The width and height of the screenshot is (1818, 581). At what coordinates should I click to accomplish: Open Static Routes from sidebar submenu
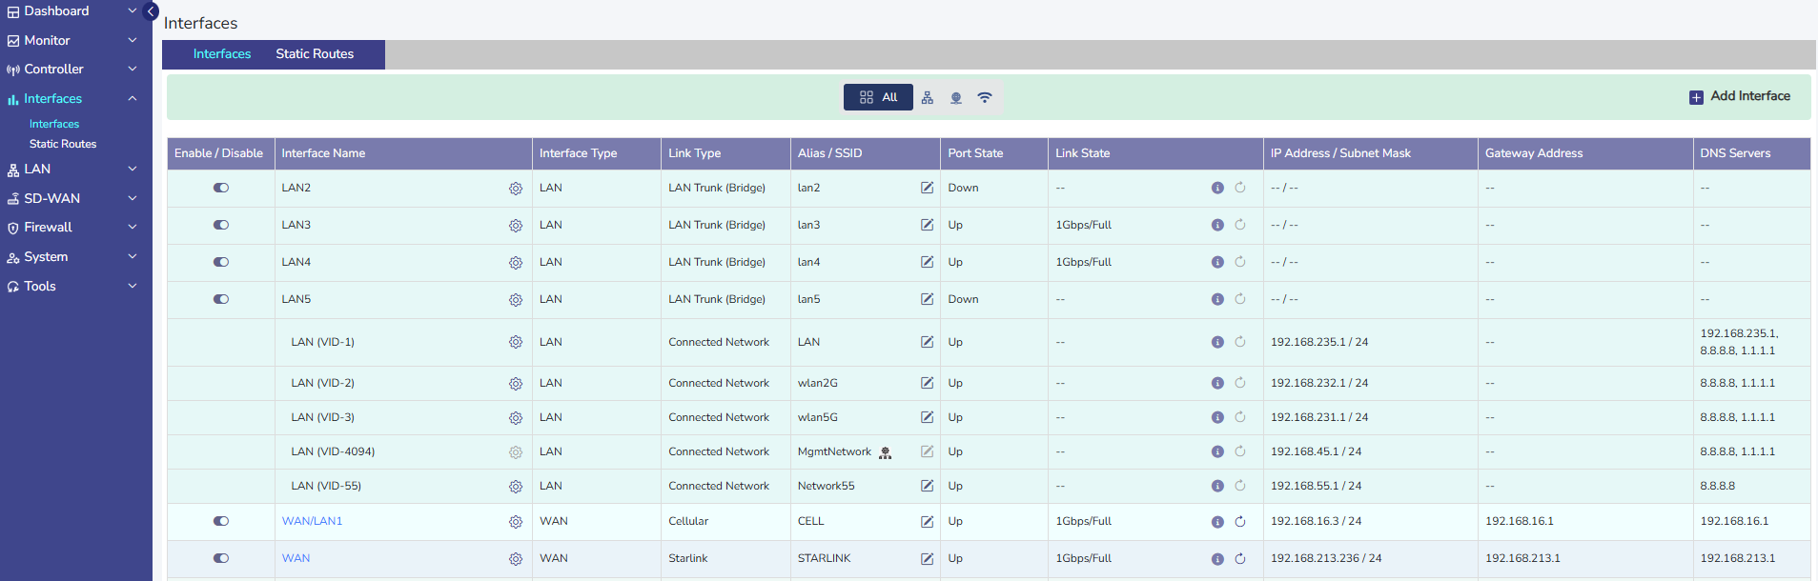click(x=63, y=144)
